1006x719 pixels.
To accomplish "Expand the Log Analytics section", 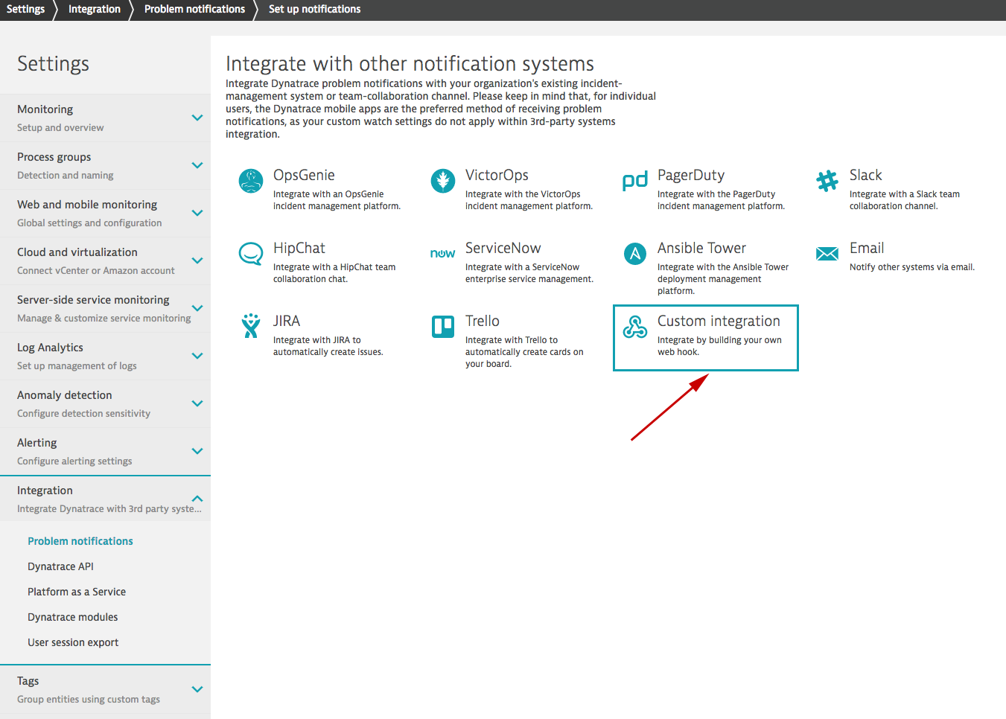I will pyautogui.click(x=197, y=356).
